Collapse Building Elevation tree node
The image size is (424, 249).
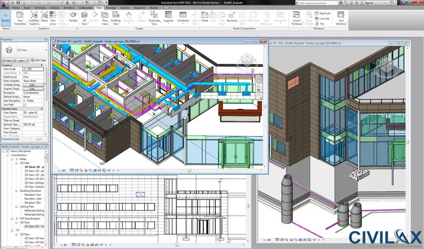pos(17,191)
